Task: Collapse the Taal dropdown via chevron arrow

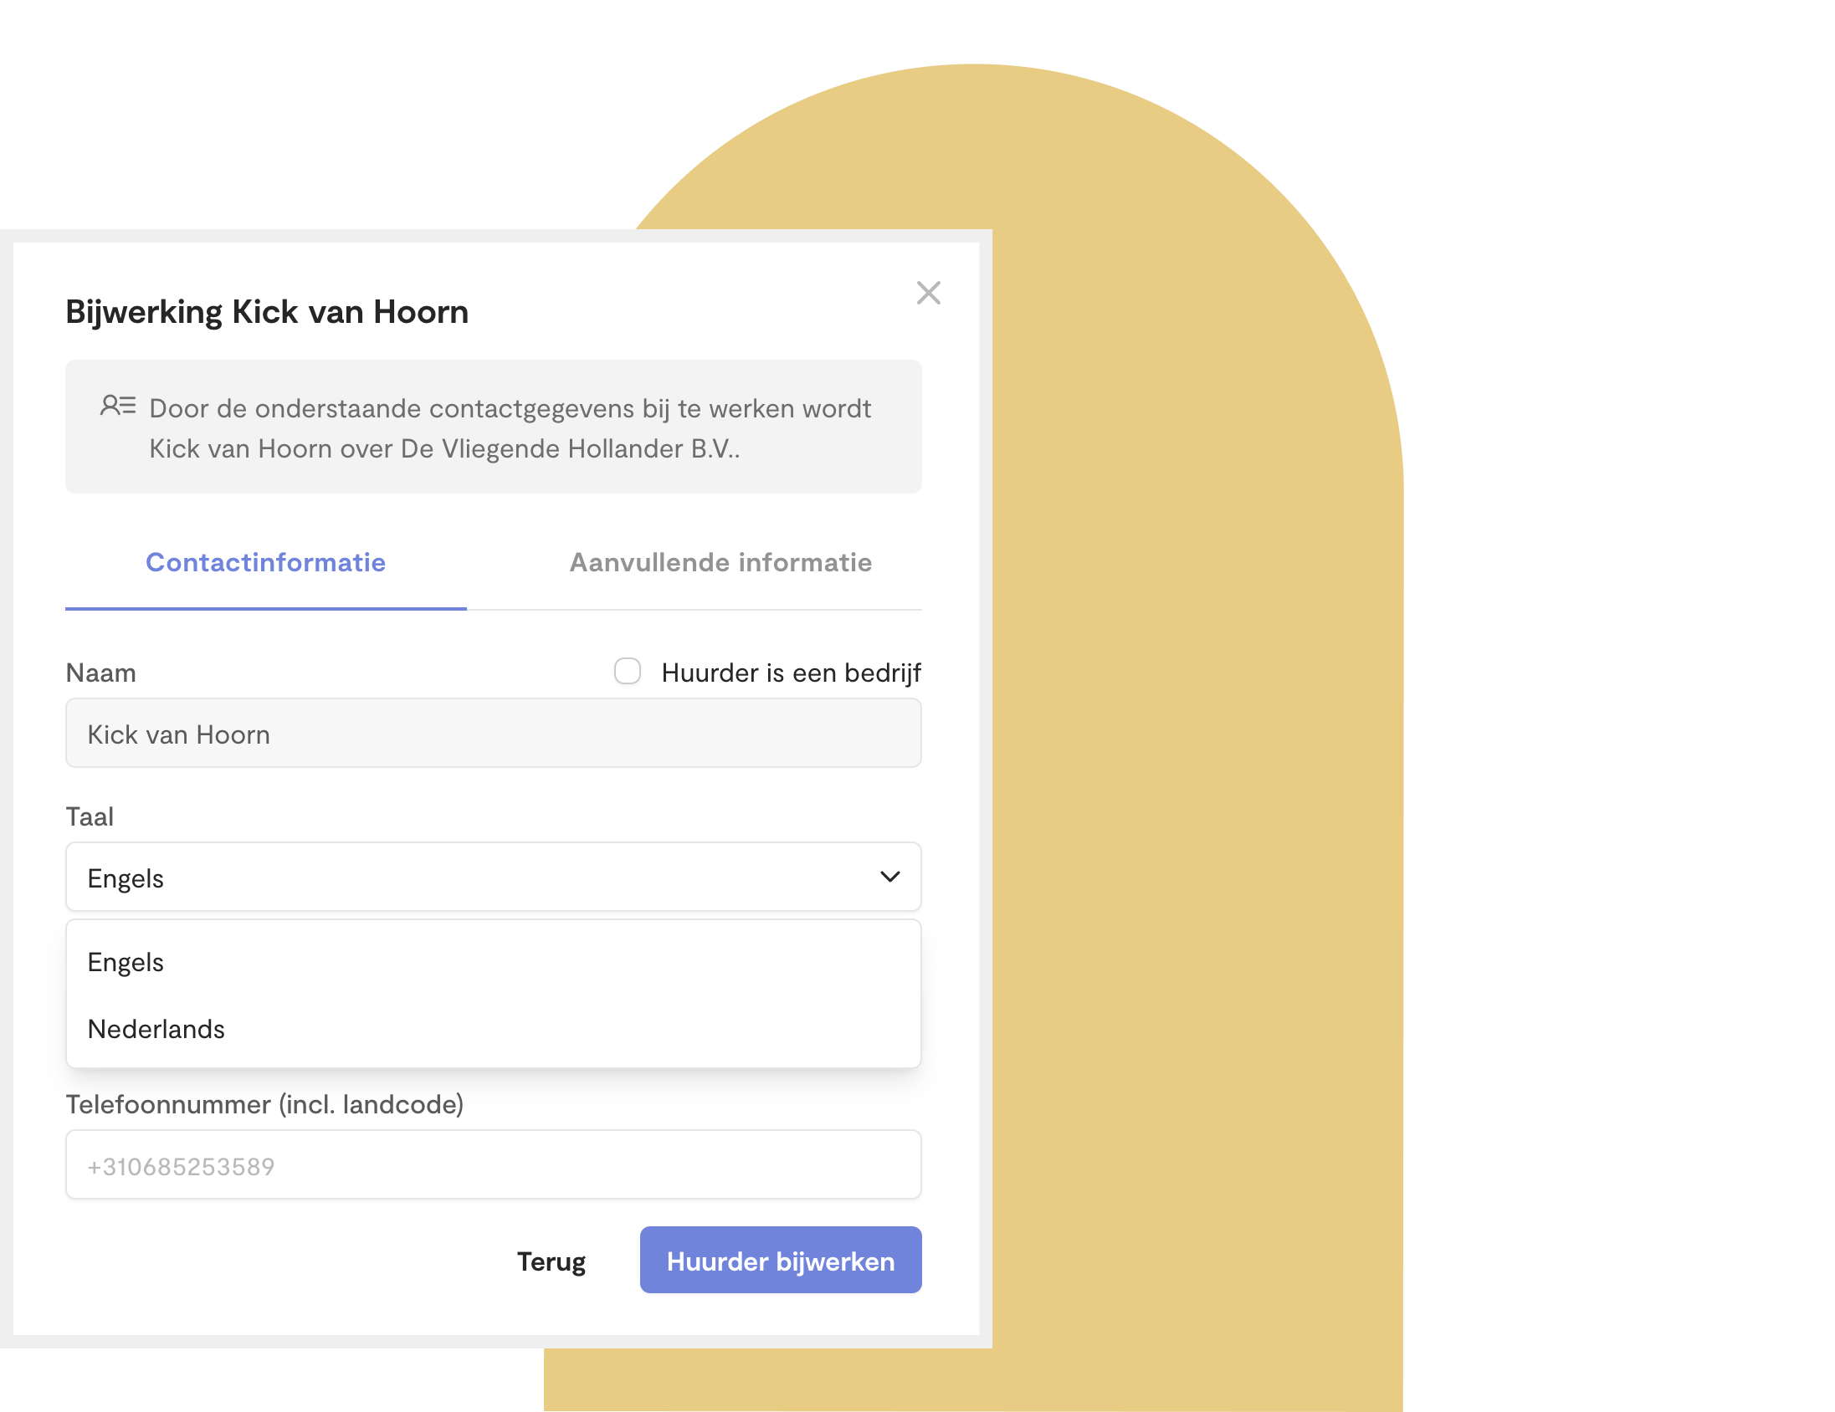Action: pos(889,877)
